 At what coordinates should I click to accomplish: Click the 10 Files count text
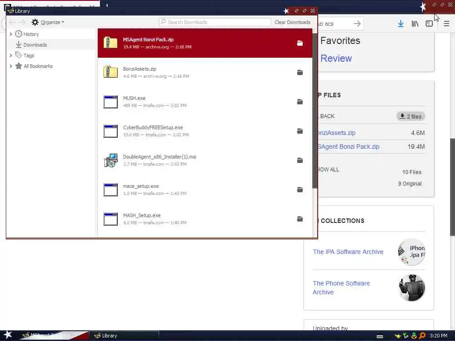click(x=412, y=172)
